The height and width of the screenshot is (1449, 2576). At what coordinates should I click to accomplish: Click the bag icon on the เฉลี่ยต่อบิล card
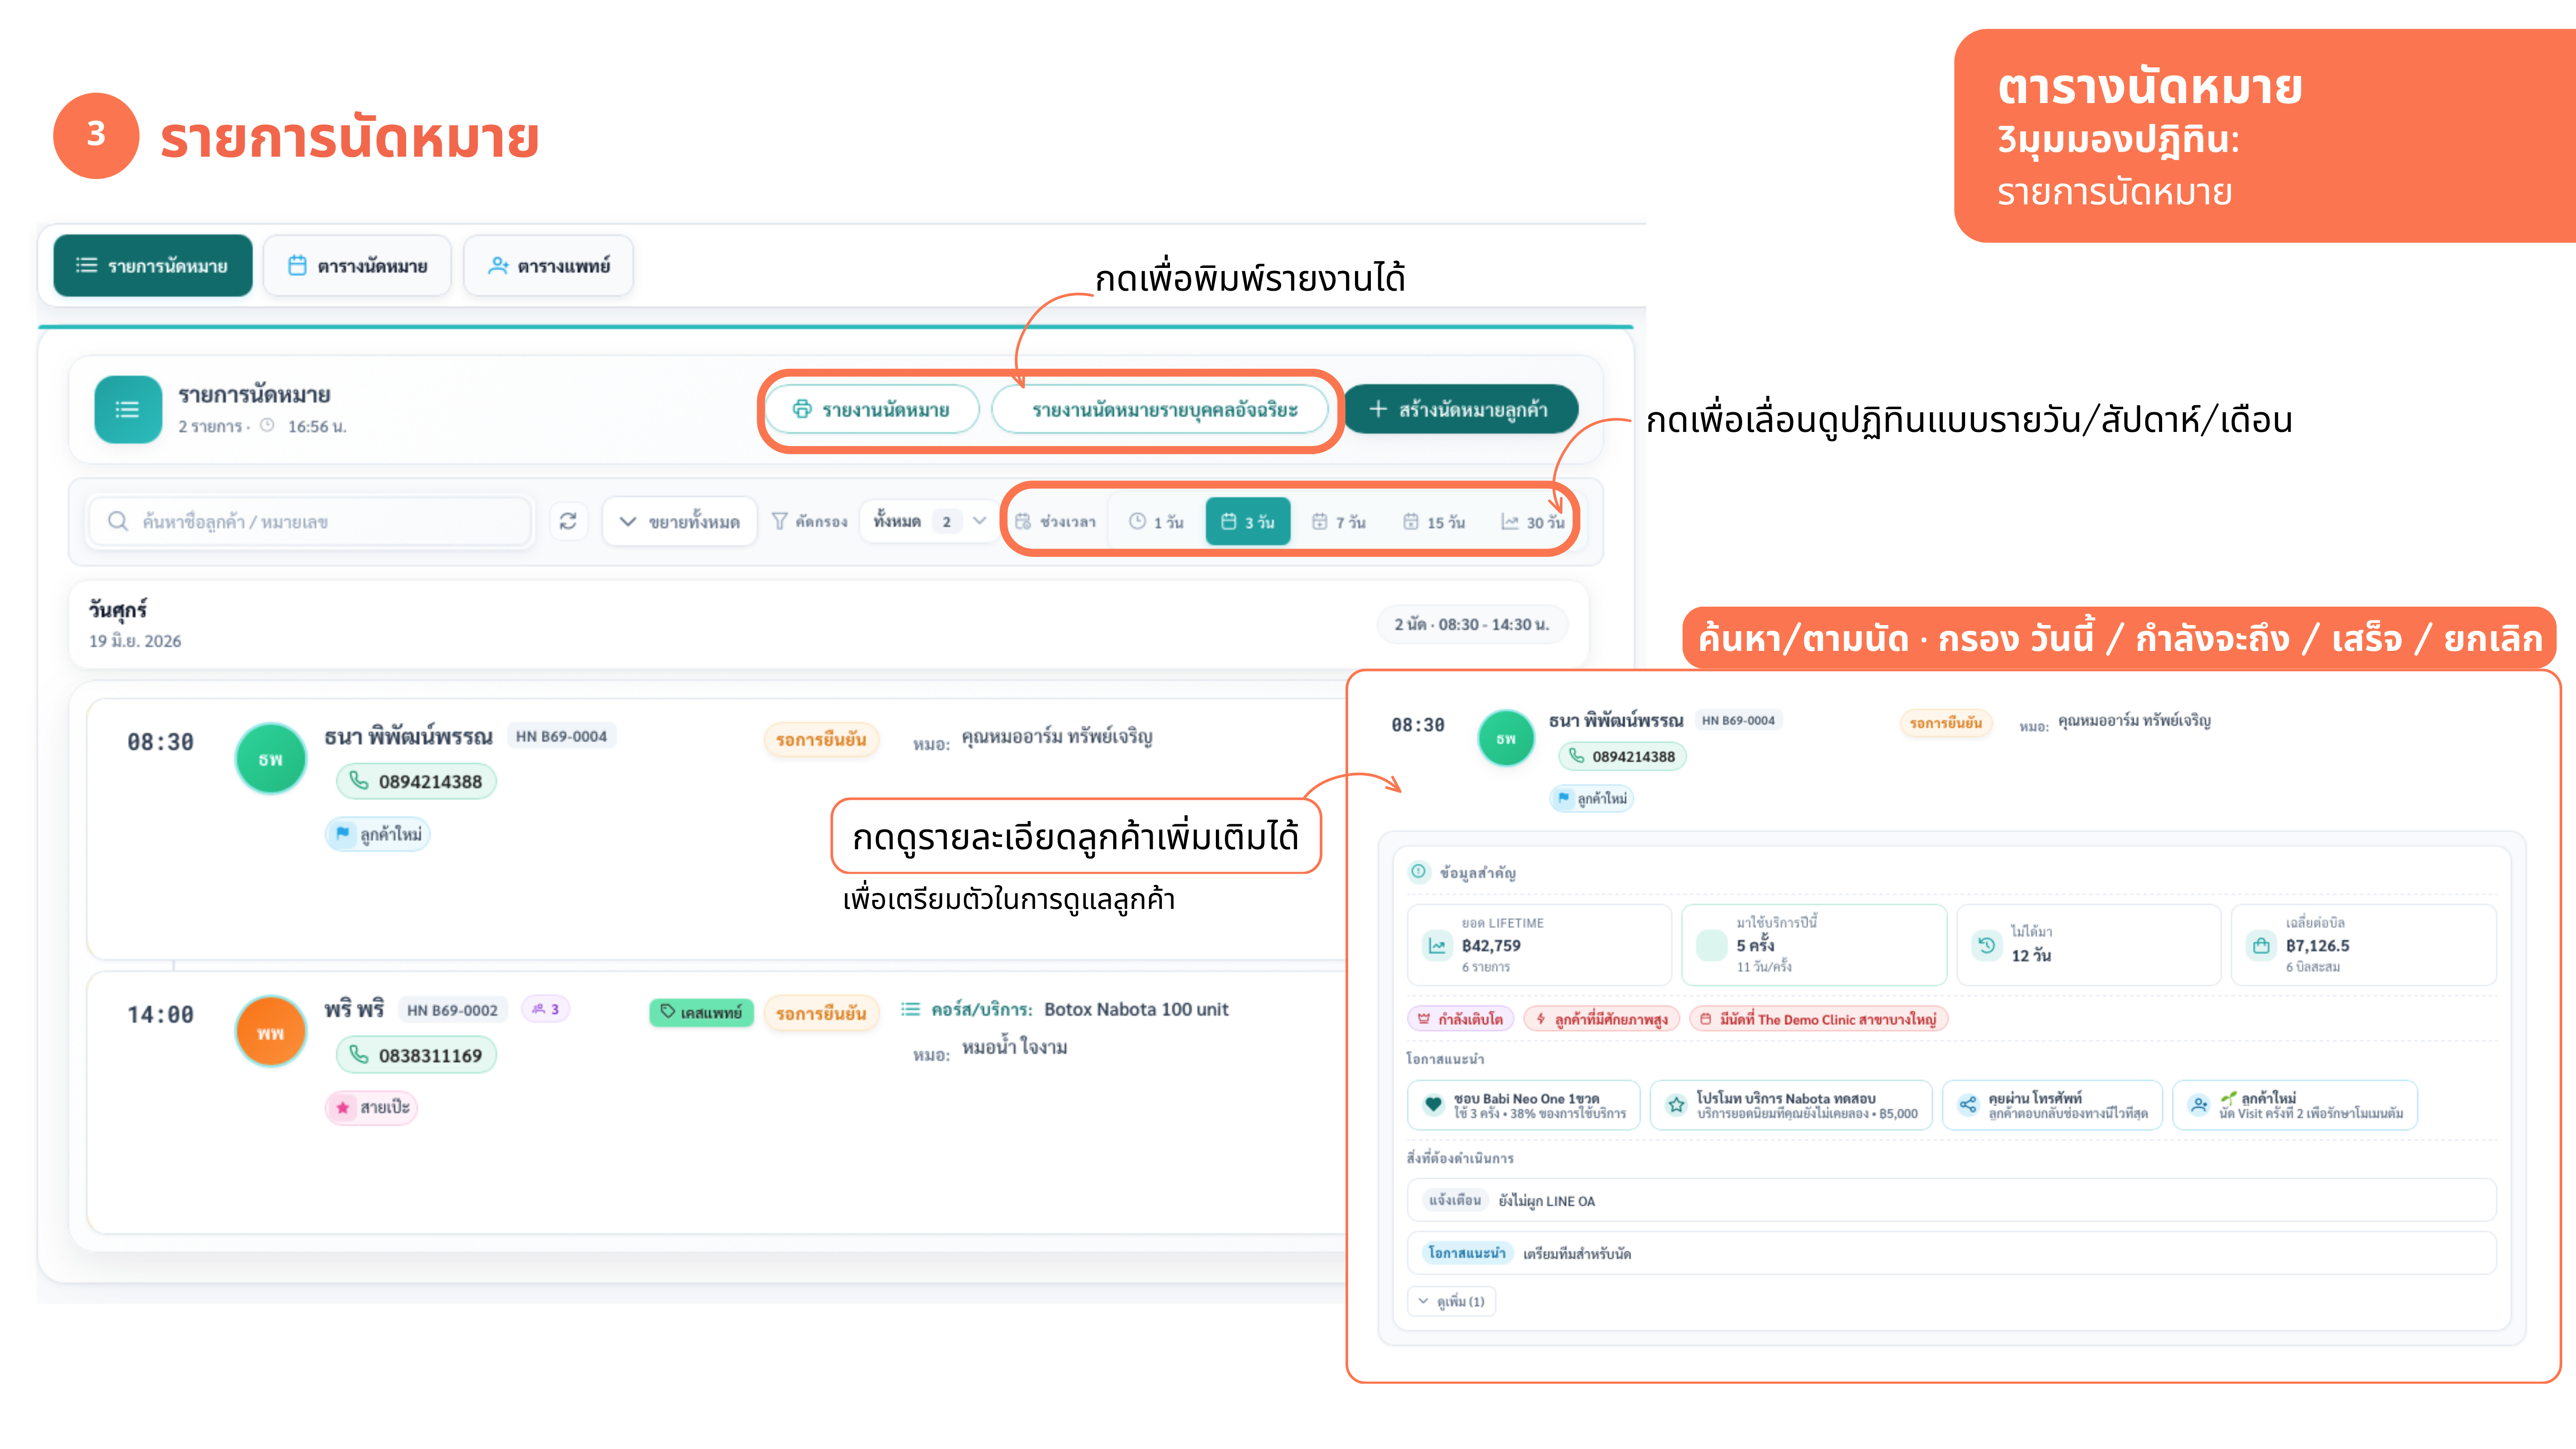2261,945
